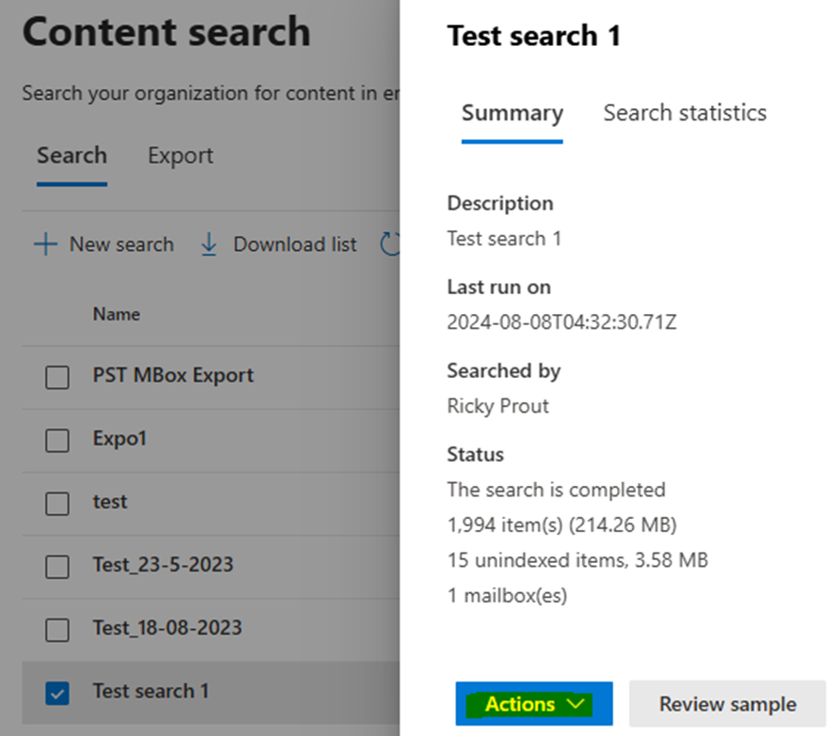Viewport: 835px width, 736px height.
Task: Check the PST MBox Export checkbox
Action: pyautogui.click(x=57, y=377)
